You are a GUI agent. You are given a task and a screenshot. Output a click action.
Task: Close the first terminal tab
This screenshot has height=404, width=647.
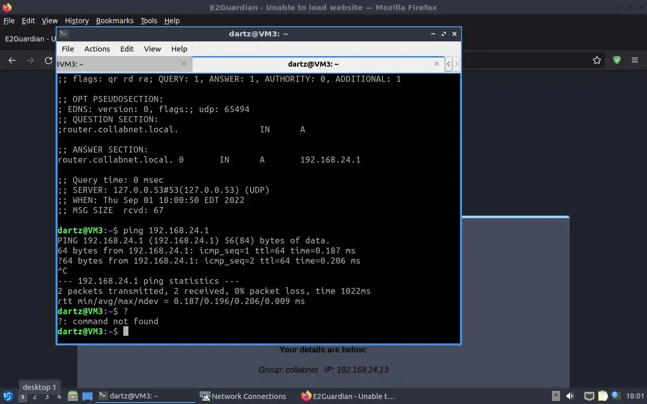click(x=184, y=64)
